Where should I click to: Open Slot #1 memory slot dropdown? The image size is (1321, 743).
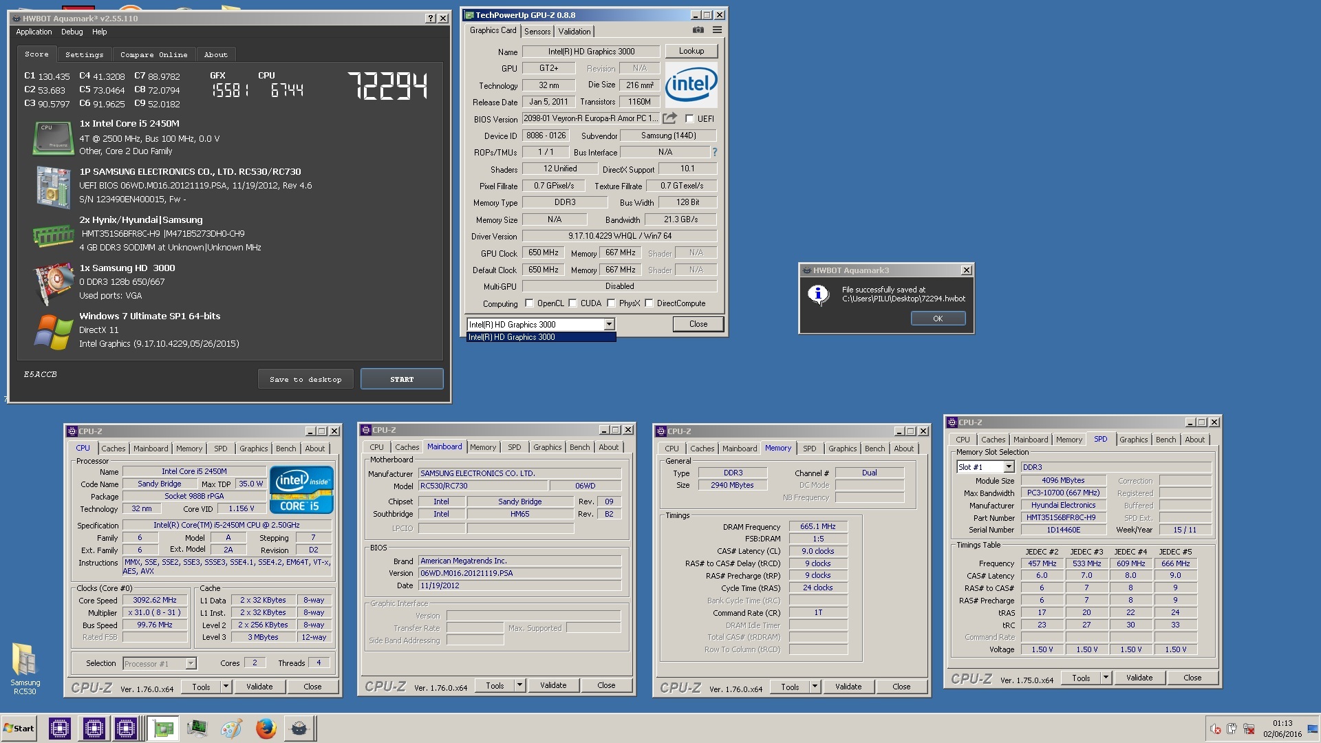point(1009,467)
